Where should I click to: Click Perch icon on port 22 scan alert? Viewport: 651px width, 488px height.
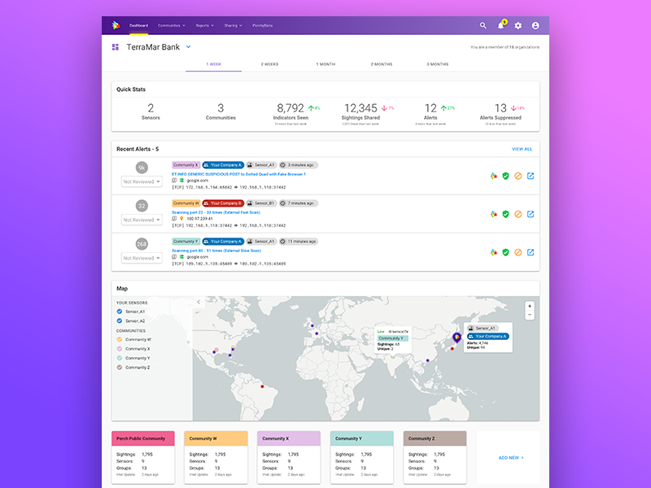(493, 214)
